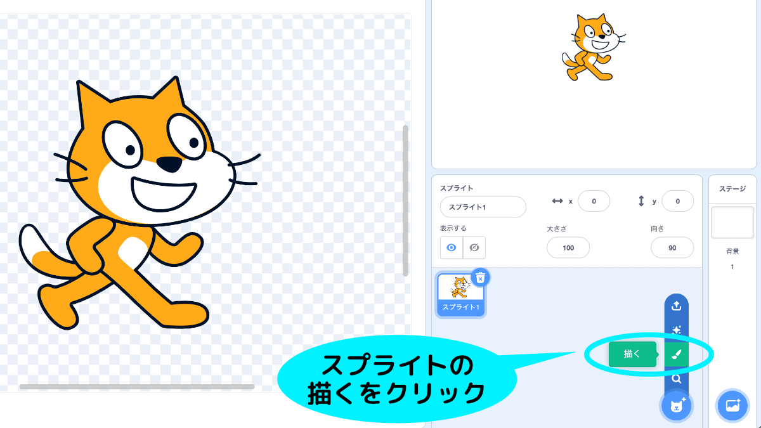Click the direction field showing 90
Viewport: 761px width, 428px height.
pos(672,248)
